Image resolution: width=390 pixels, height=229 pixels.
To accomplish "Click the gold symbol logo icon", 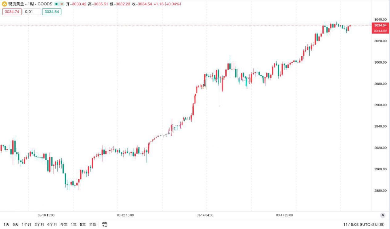I will pyautogui.click(x=4, y=4).
